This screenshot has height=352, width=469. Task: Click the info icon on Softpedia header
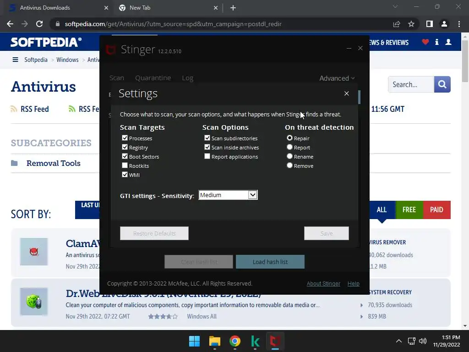coord(436,42)
